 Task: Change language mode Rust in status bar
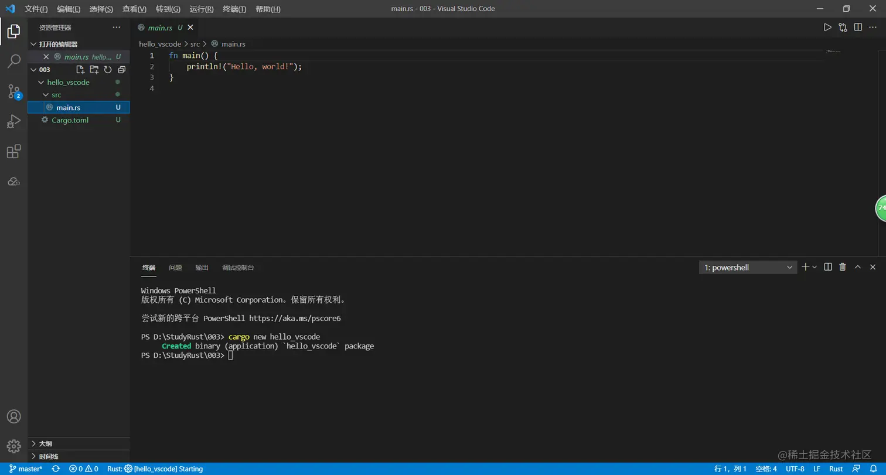pyautogui.click(x=836, y=469)
